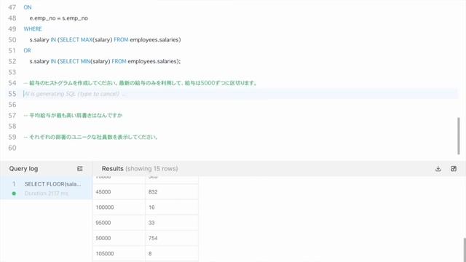Open chart view icon beside download
The width and height of the screenshot is (466, 262).
point(454,169)
